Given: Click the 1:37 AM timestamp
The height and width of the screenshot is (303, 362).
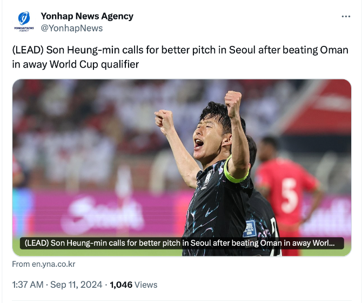Looking at the screenshot, I should pos(28,285).
